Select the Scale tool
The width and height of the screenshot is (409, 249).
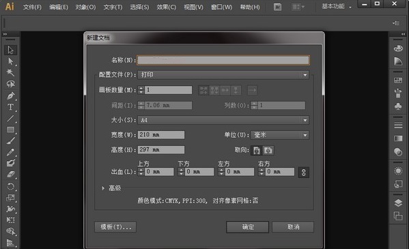click(x=10, y=198)
